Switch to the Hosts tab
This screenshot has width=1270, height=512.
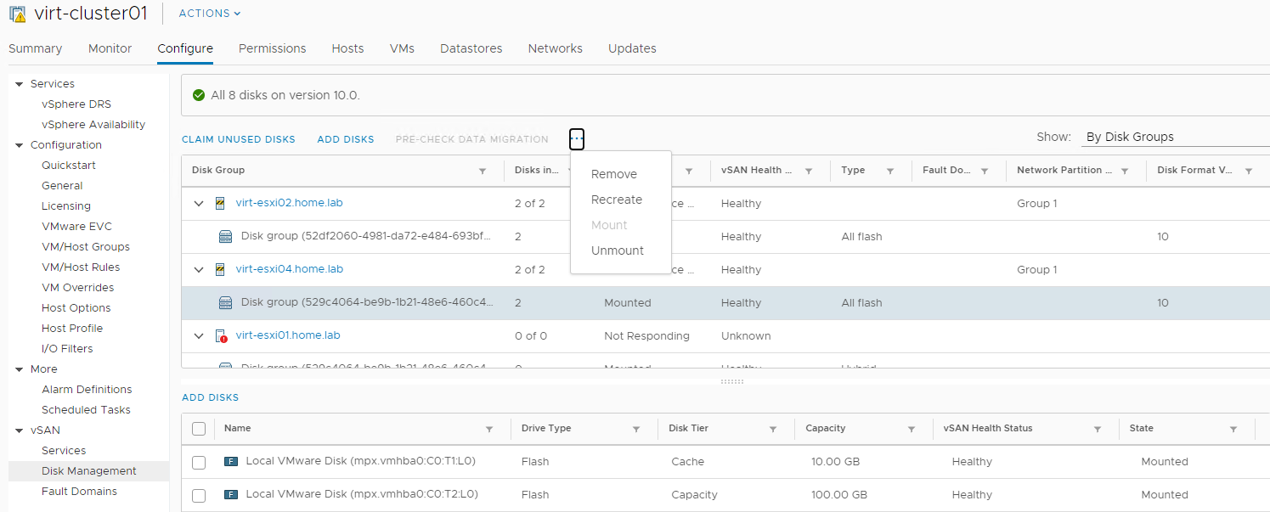tap(347, 48)
